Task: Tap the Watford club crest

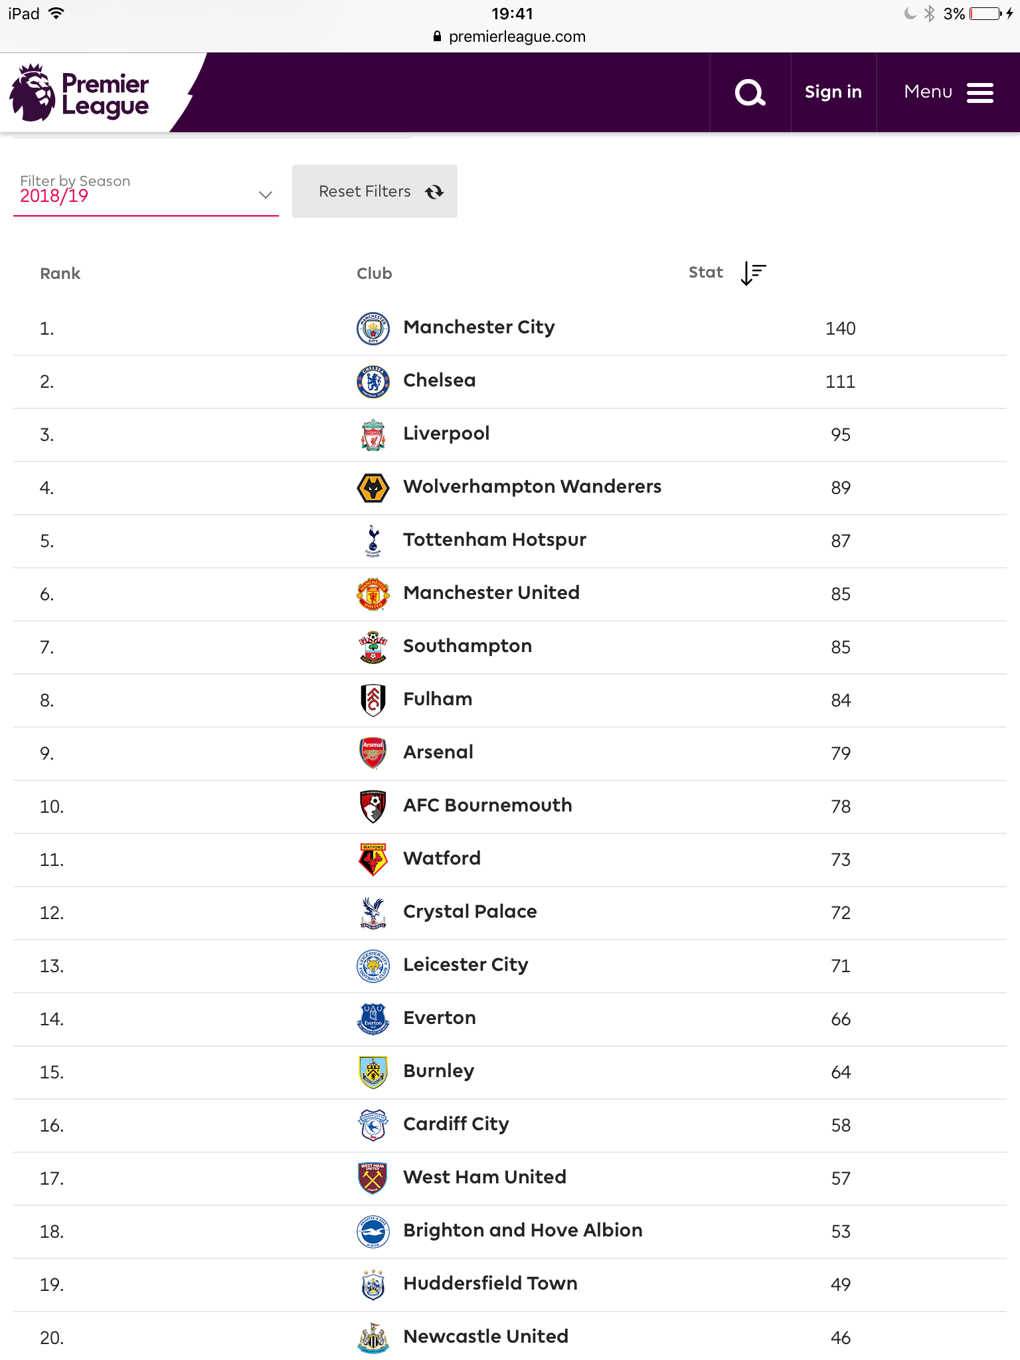Action: 373,859
